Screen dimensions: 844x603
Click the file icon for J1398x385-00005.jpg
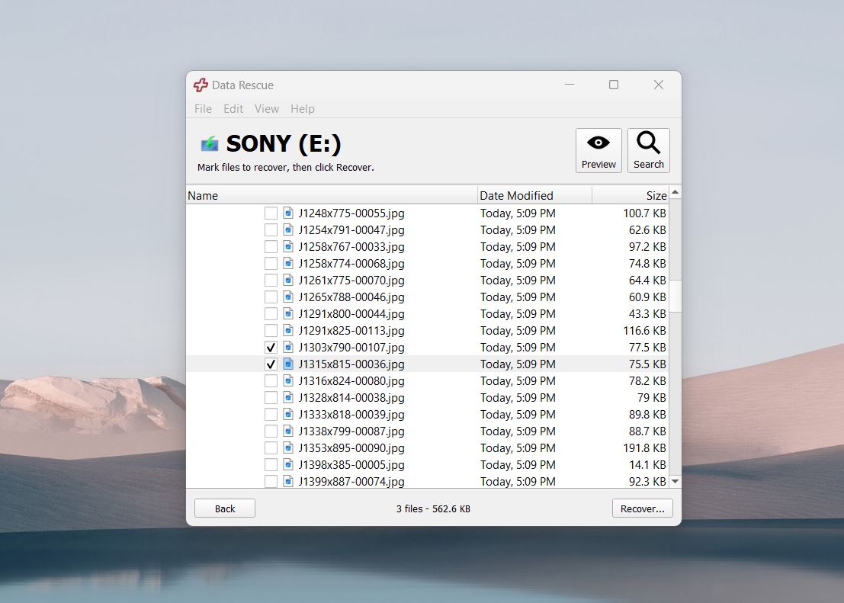click(x=288, y=464)
